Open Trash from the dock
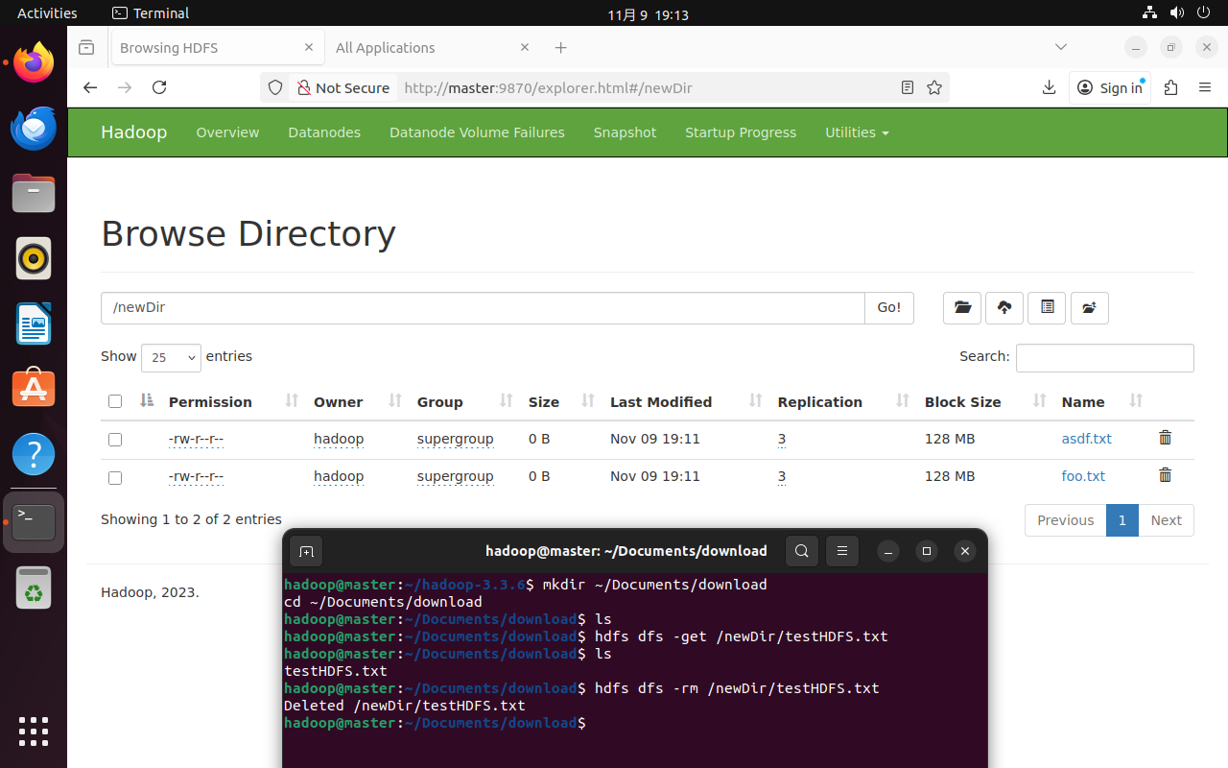This screenshot has height=768, width=1228. click(x=34, y=588)
